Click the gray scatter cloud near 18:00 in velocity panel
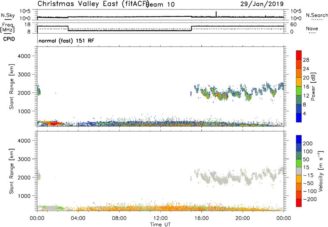 point(222,180)
